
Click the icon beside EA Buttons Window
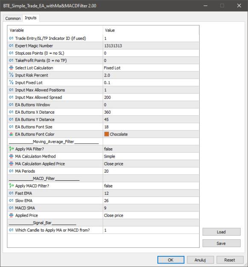click(x=11, y=105)
